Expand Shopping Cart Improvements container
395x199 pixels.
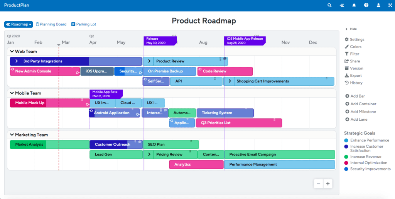click(230, 81)
